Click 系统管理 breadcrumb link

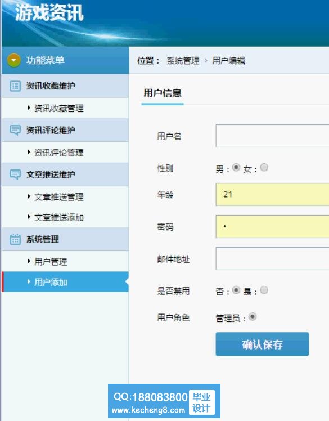[x=183, y=61]
